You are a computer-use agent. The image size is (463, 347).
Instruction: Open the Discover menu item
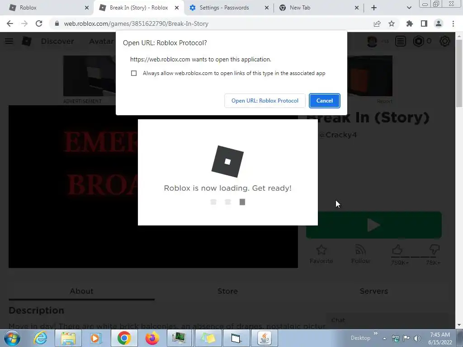tap(57, 41)
